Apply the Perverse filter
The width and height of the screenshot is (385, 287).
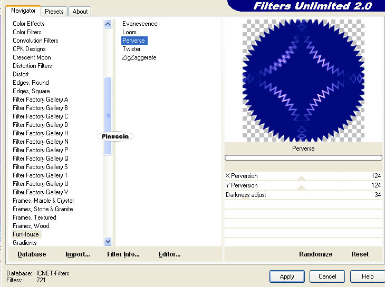coord(287,276)
